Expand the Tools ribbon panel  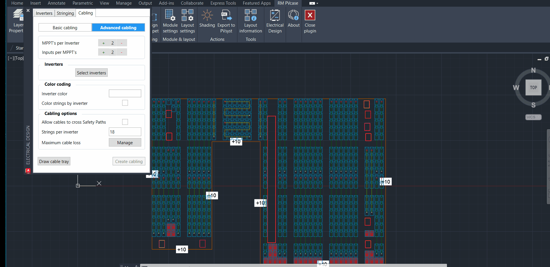251,39
